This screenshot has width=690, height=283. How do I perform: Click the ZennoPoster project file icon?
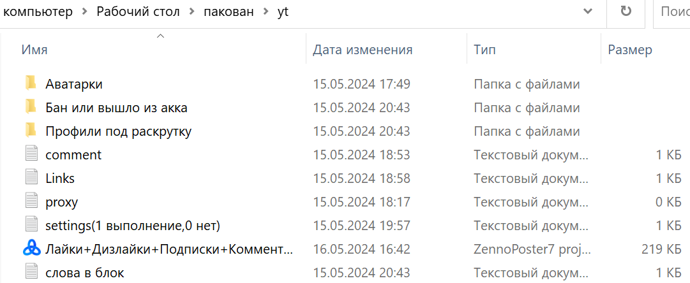pyautogui.click(x=31, y=249)
